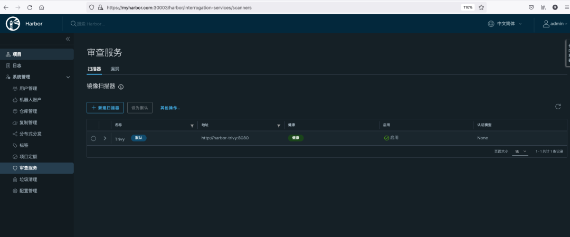
Task: Open the browser home page
Action: [x=42, y=7]
